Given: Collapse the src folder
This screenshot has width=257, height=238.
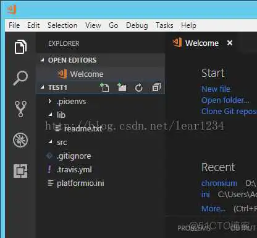Looking at the screenshot, I should click(x=50, y=142).
